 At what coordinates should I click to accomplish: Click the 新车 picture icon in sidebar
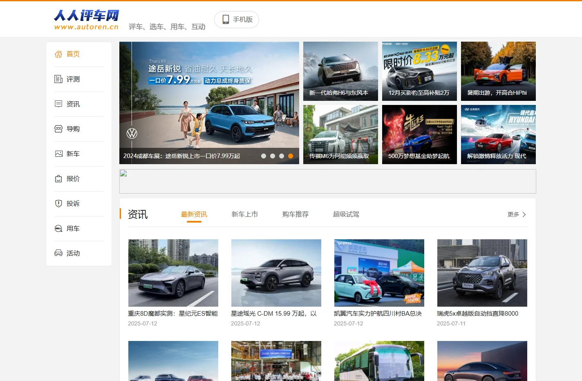[x=58, y=154]
